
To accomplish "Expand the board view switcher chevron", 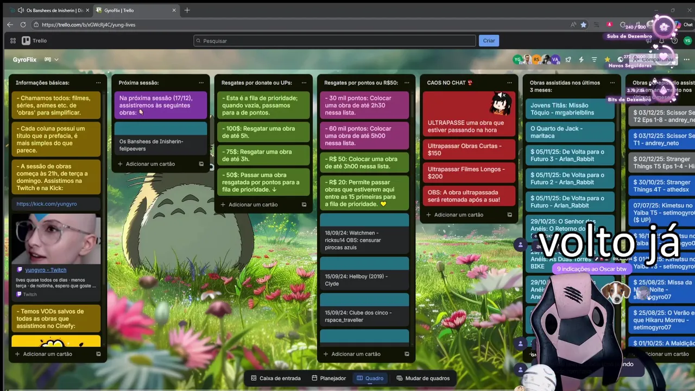I will click(56, 60).
